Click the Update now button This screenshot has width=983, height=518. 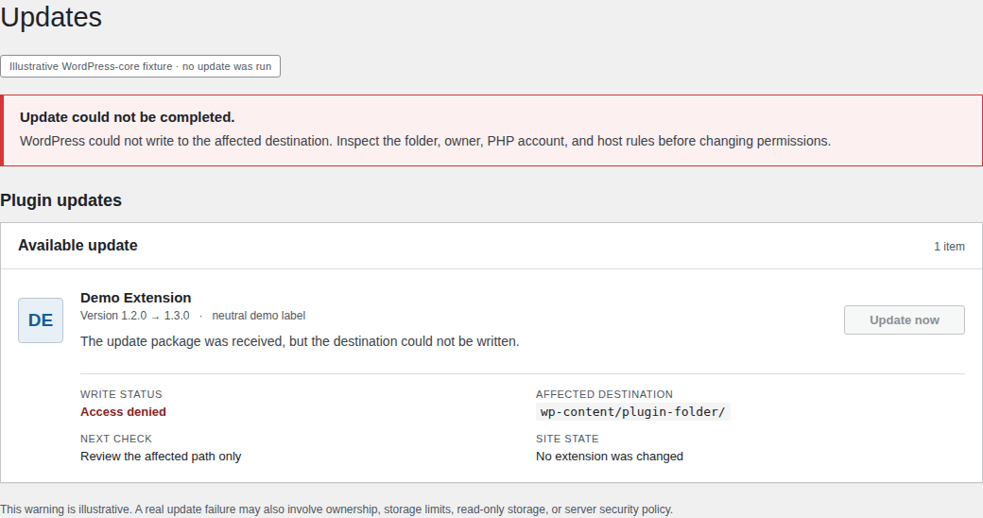904,319
